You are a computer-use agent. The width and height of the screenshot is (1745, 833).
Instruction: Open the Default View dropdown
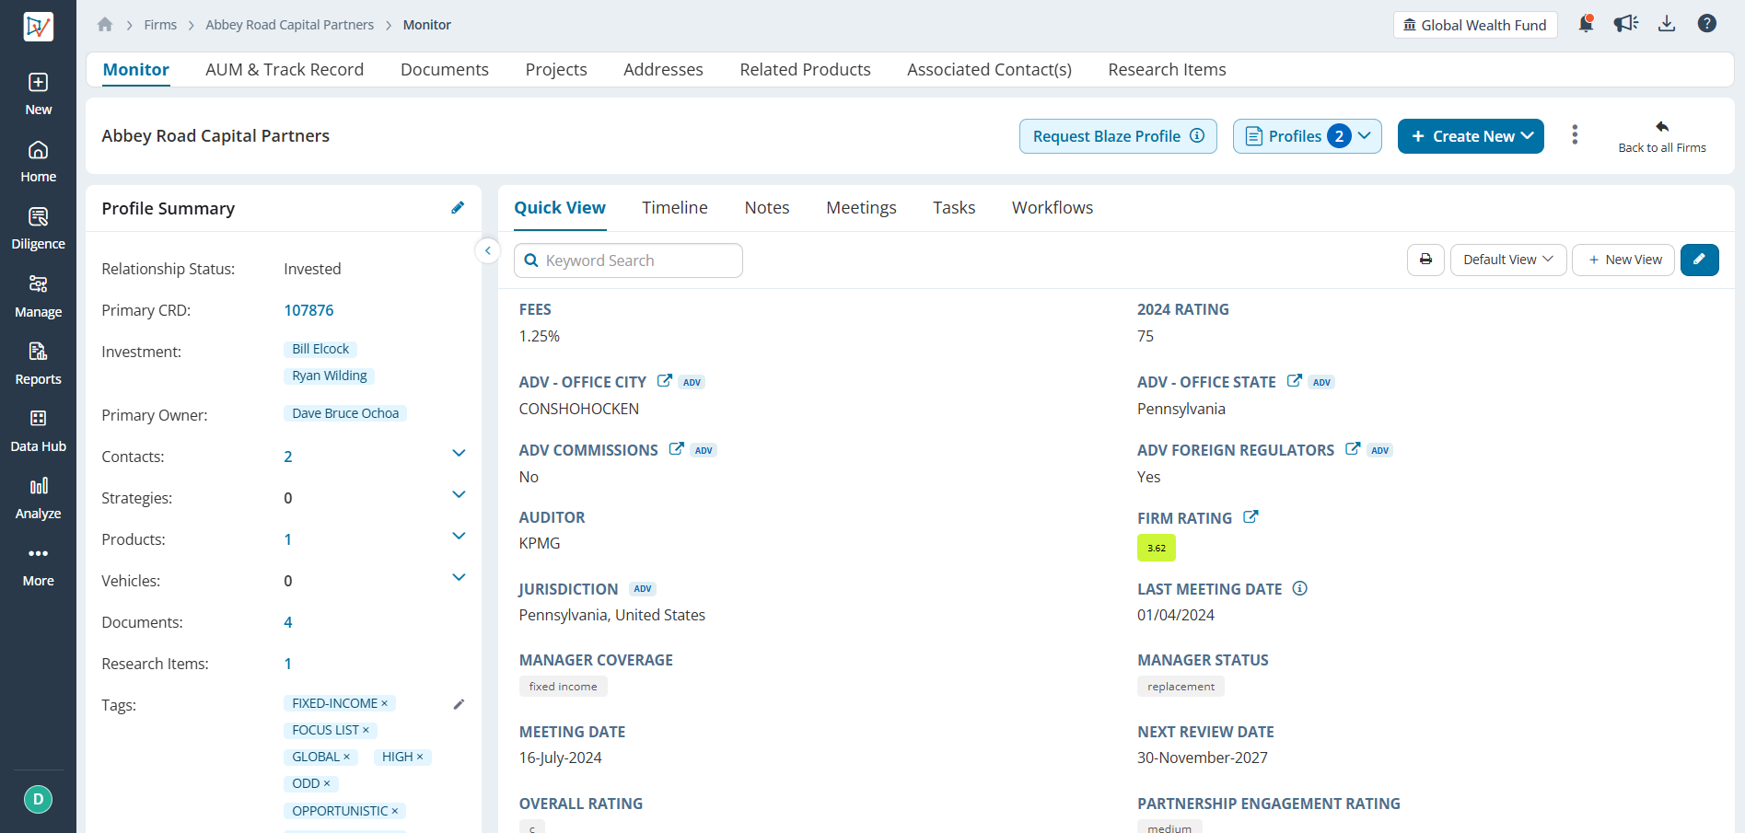tap(1507, 260)
